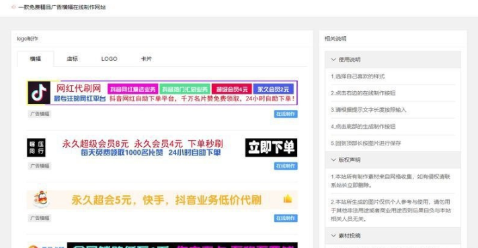Click the 抖音热门汇总业务 green label

[x=185, y=89]
